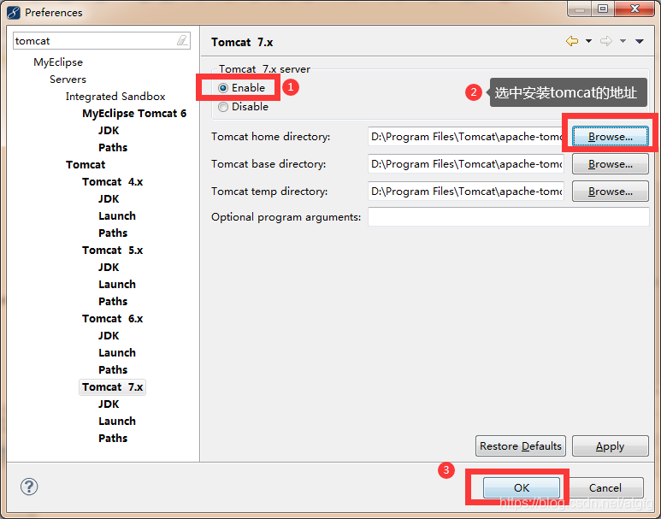Click the greyed forward navigation arrow
The width and height of the screenshot is (661, 519).
(x=605, y=41)
